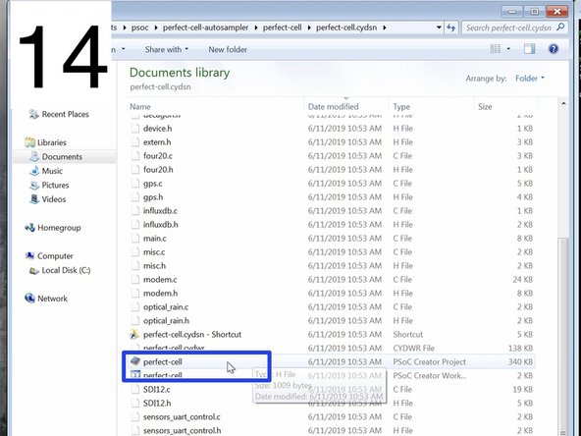
Task: Open Videos library in sidebar
Action: [x=48, y=199]
